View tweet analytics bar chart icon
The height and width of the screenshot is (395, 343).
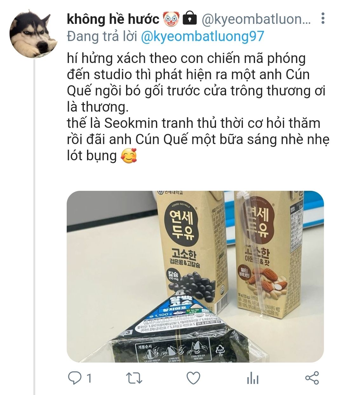point(252,378)
